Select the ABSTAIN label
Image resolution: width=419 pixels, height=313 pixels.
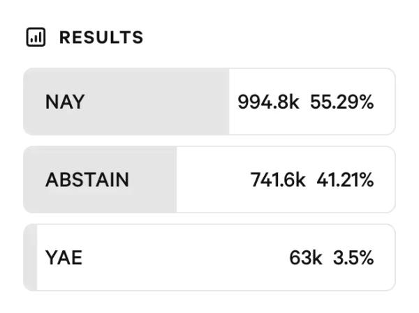pos(87,180)
